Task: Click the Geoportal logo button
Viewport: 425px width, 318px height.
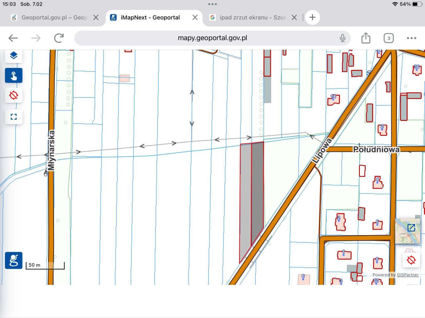Action: 14,260
